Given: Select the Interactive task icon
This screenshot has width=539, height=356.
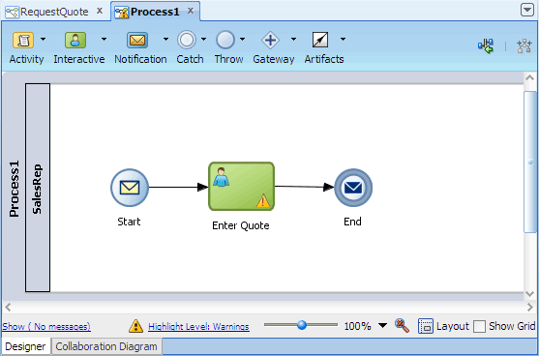Looking at the screenshot, I should (75, 40).
